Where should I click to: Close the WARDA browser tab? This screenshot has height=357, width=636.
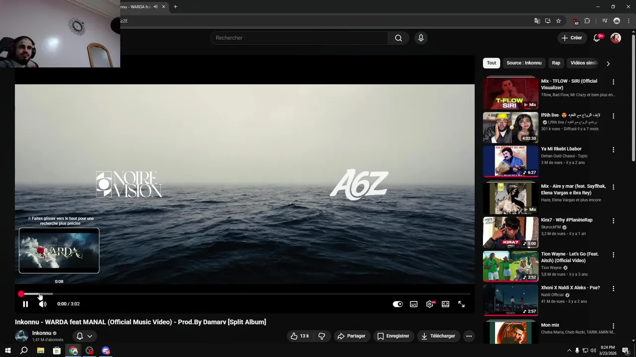(163, 7)
